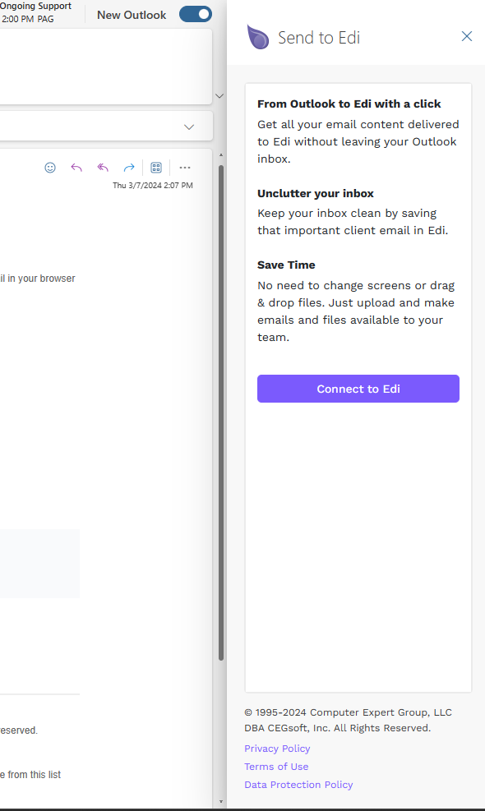Open the Privacy Policy link
The width and height of the screenshot is (485, 811).
tap(277, 749)
